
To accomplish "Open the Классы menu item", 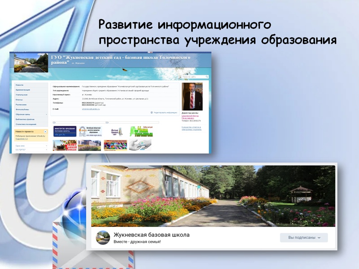I will [19, 100].
